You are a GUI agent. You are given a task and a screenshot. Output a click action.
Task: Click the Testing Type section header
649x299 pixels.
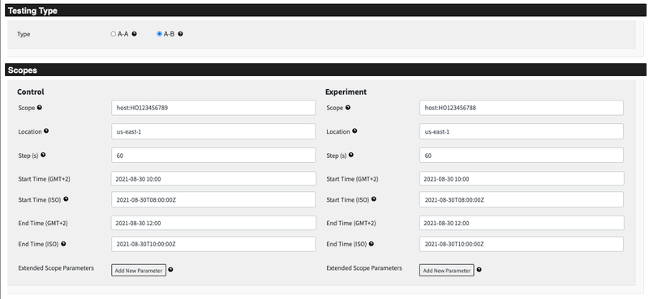(326, 11)
